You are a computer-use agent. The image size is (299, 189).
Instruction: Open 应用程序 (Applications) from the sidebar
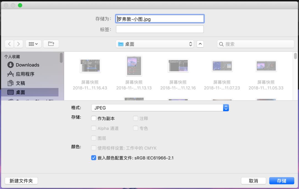click(25, 74)
